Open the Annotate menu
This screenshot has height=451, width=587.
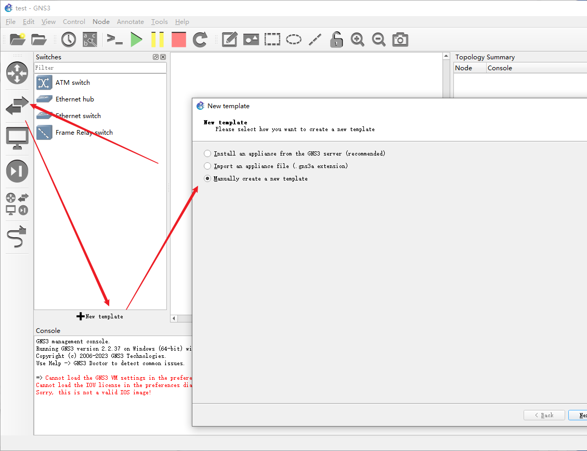[x=131, y=22]
